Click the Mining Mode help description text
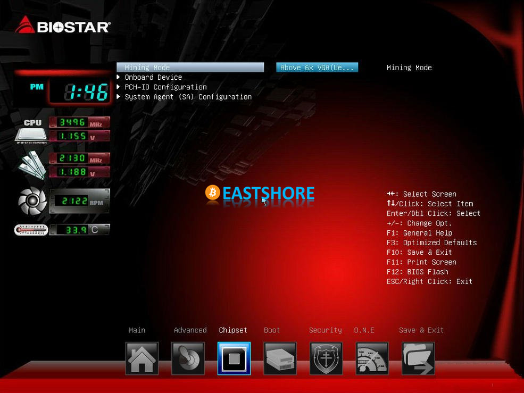Image resolution: width=524 pixels, height=393 pixels. 409,68
